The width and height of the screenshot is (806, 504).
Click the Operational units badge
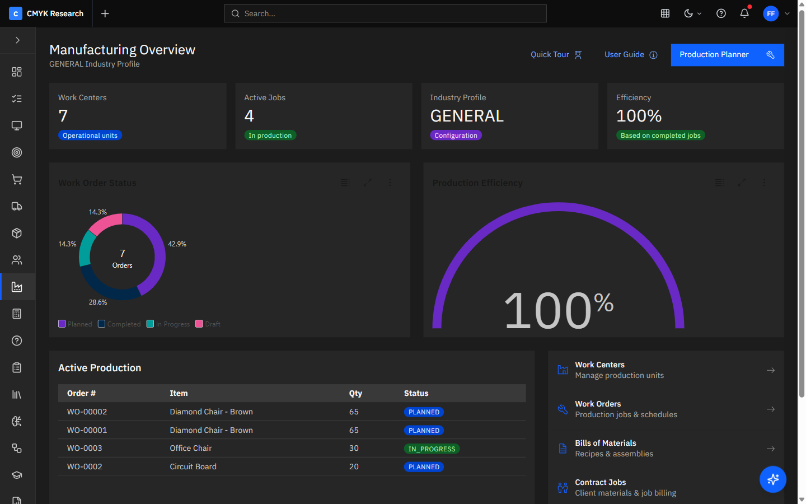pyautogui.click(x=90, y=136)
